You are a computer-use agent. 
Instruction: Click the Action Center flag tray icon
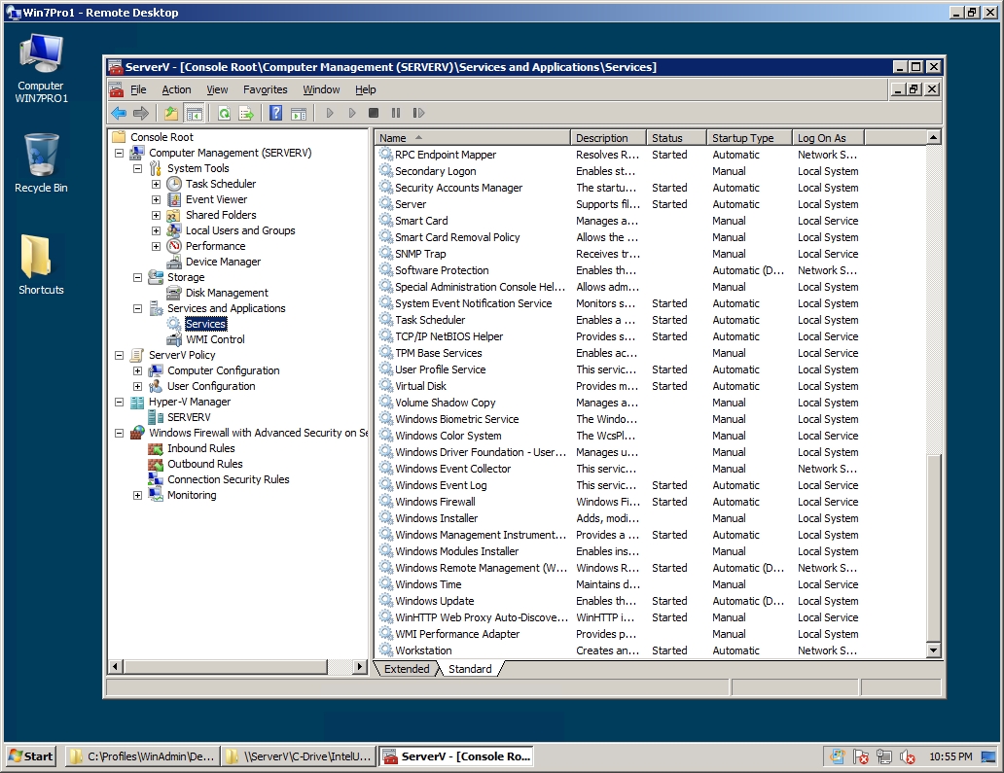click(x=861, y=756)
